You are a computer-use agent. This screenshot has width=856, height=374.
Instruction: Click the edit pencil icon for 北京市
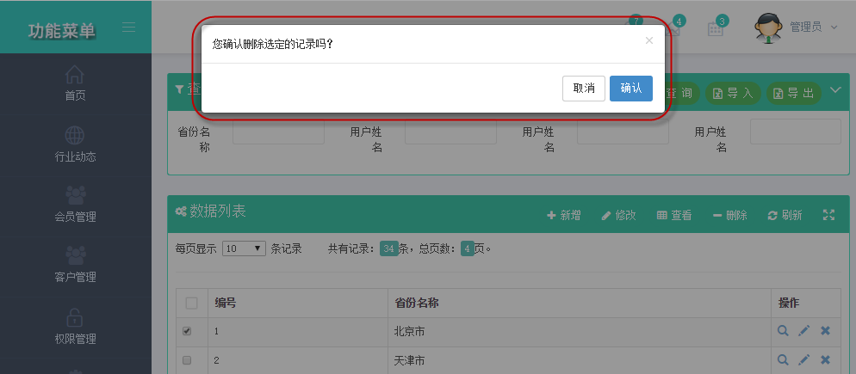[804, 330]
